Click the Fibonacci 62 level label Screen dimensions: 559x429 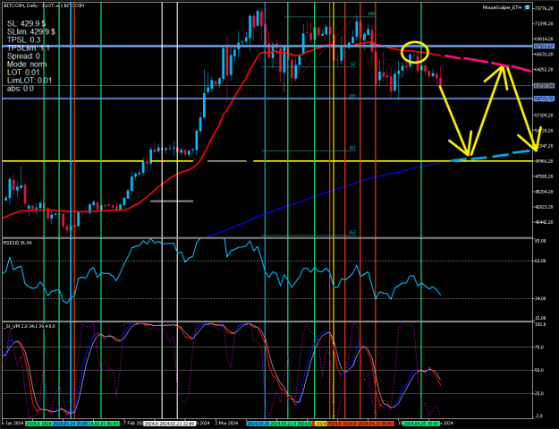(353, 64)
